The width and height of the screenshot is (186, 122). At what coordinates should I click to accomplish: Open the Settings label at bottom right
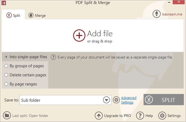click(174, 116)
